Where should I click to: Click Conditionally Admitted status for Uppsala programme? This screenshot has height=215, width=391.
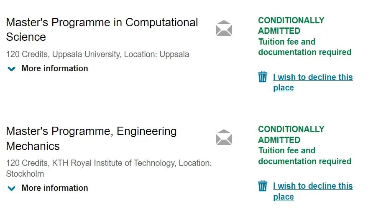click(x=291, y=25)
